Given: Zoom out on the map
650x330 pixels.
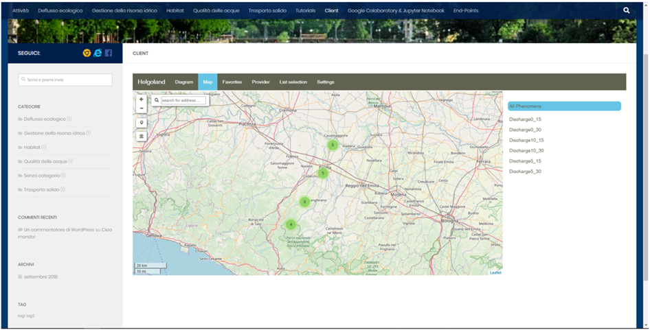Looking at the screenshot, I should pyautogui.click(x=142, y=108).
